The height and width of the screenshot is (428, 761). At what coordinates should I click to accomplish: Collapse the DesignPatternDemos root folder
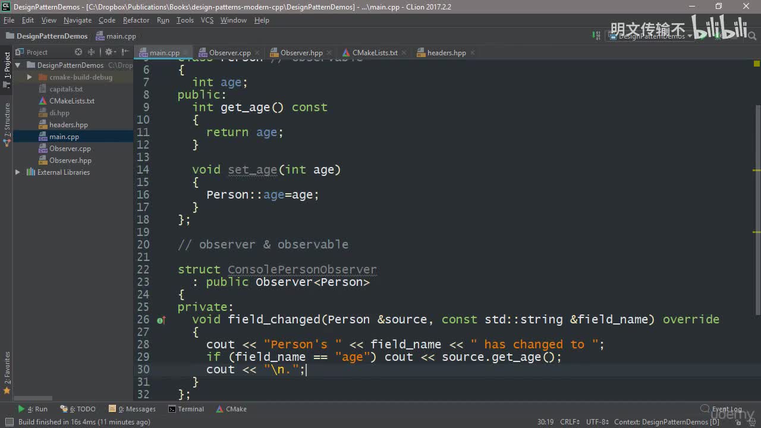pos(18,65)
